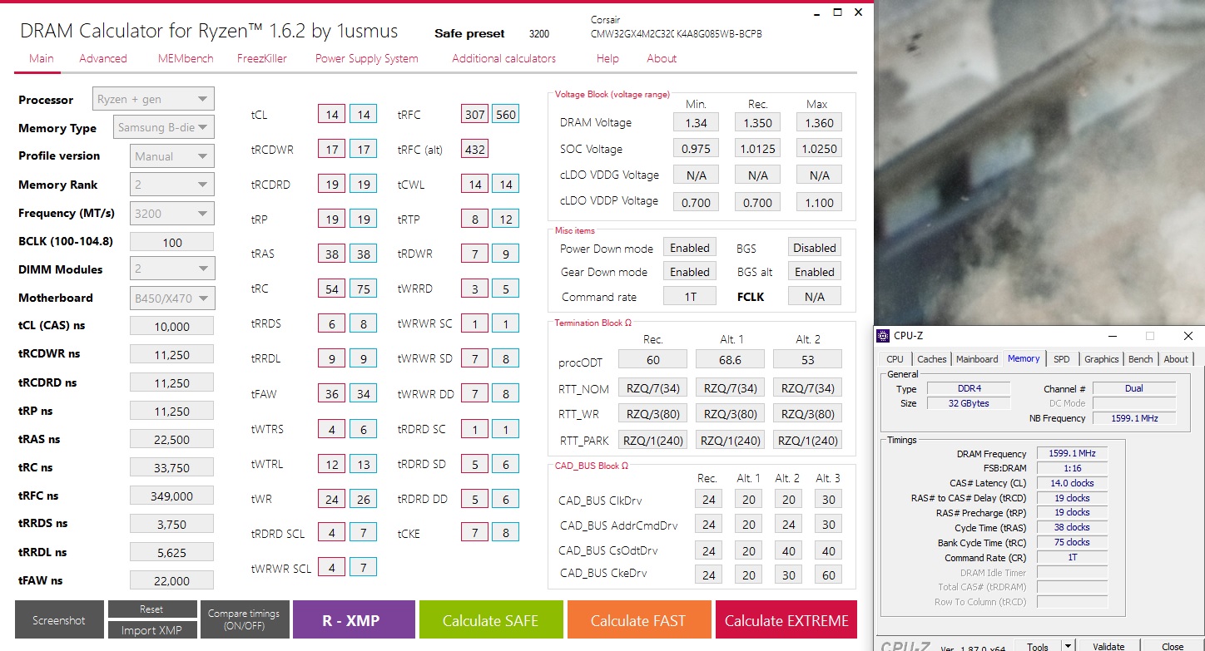This screenshot has height=651, width=1205.
Task: Open the Help tab
Action: point(607,58)
